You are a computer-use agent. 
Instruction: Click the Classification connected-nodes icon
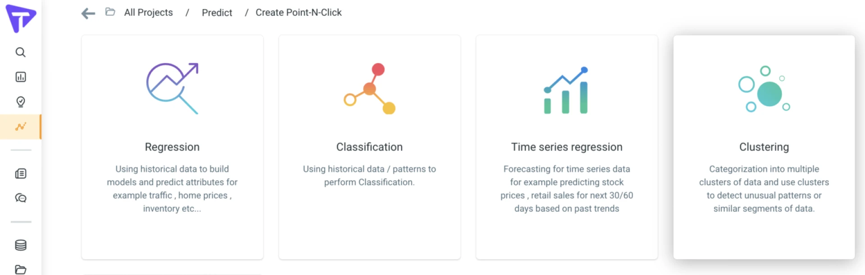click(369, 89)
